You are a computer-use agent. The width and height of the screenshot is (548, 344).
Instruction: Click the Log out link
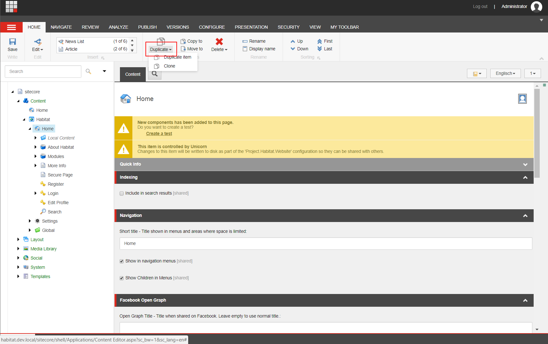pyautogui.click(x=480, y=6)
